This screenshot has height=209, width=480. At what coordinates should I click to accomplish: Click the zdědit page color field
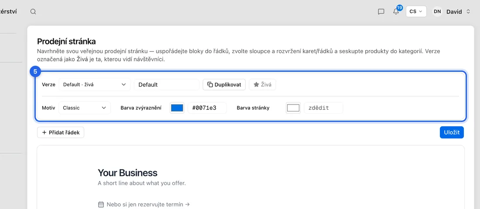(323, 108)
